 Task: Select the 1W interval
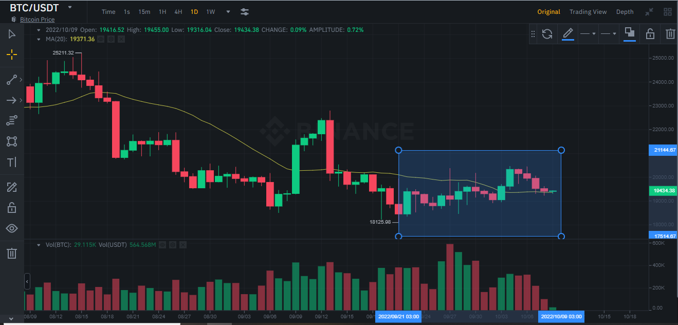click(x=211, y=12)
